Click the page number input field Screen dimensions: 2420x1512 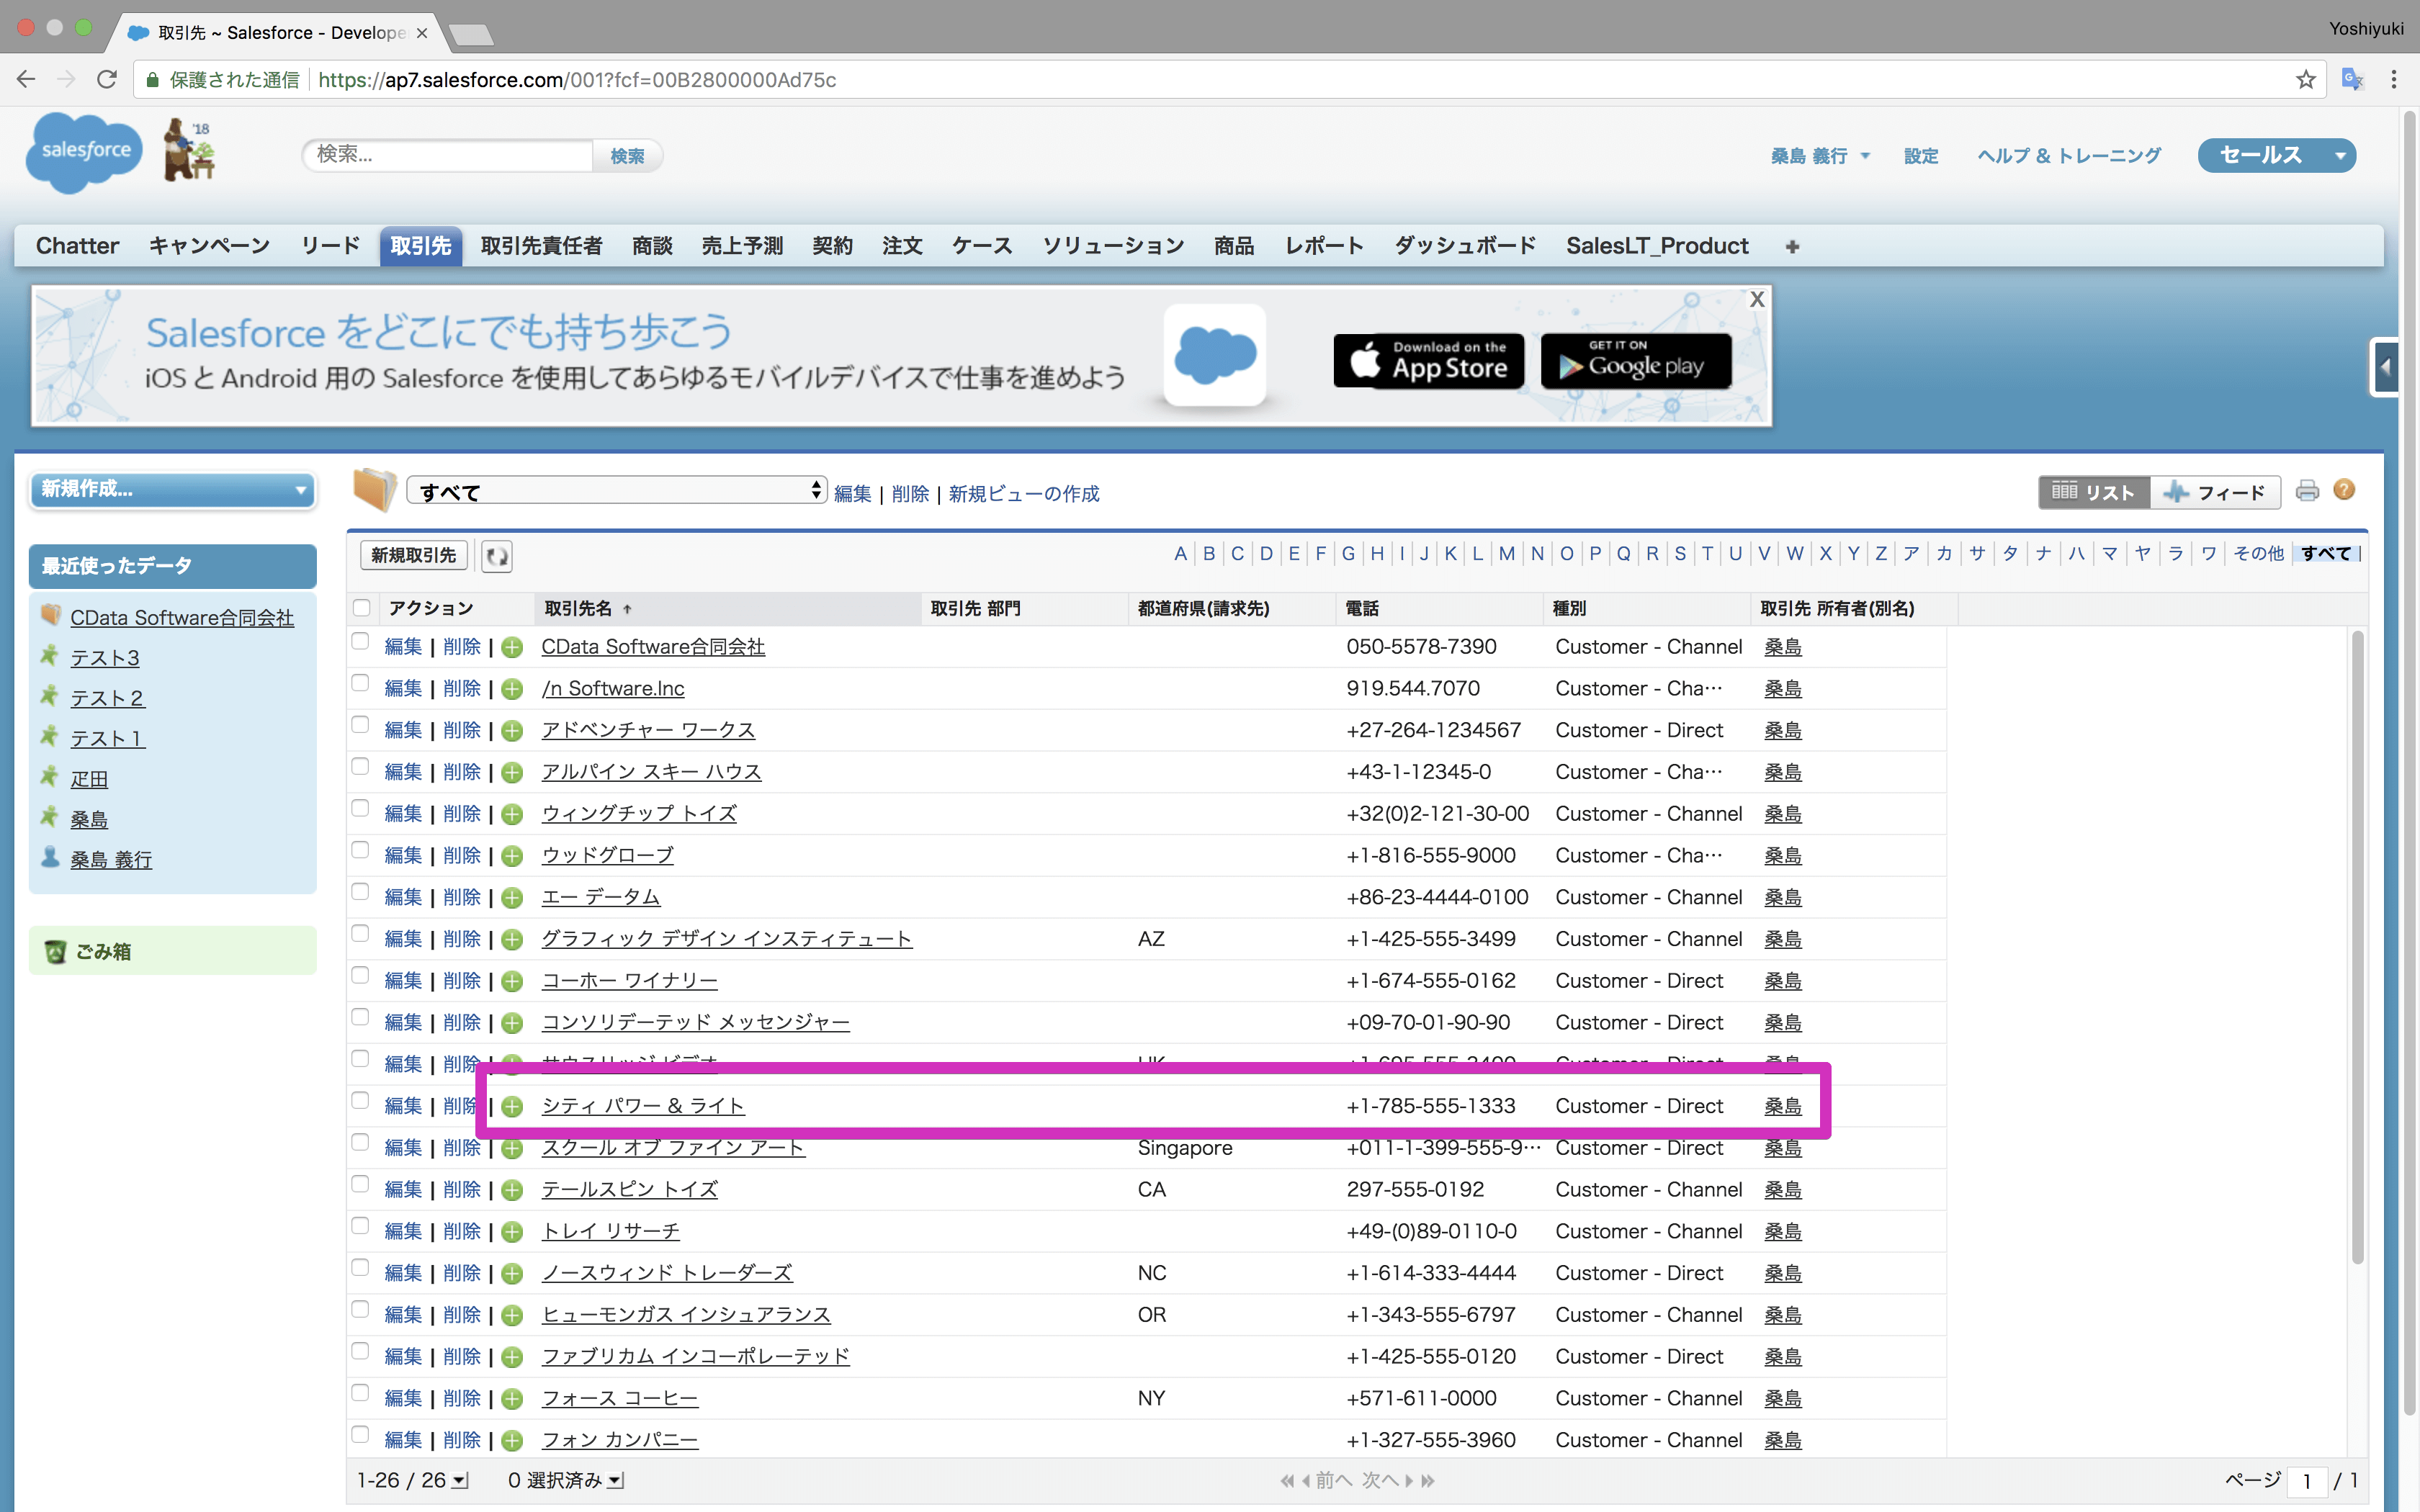point(2308,1481)
